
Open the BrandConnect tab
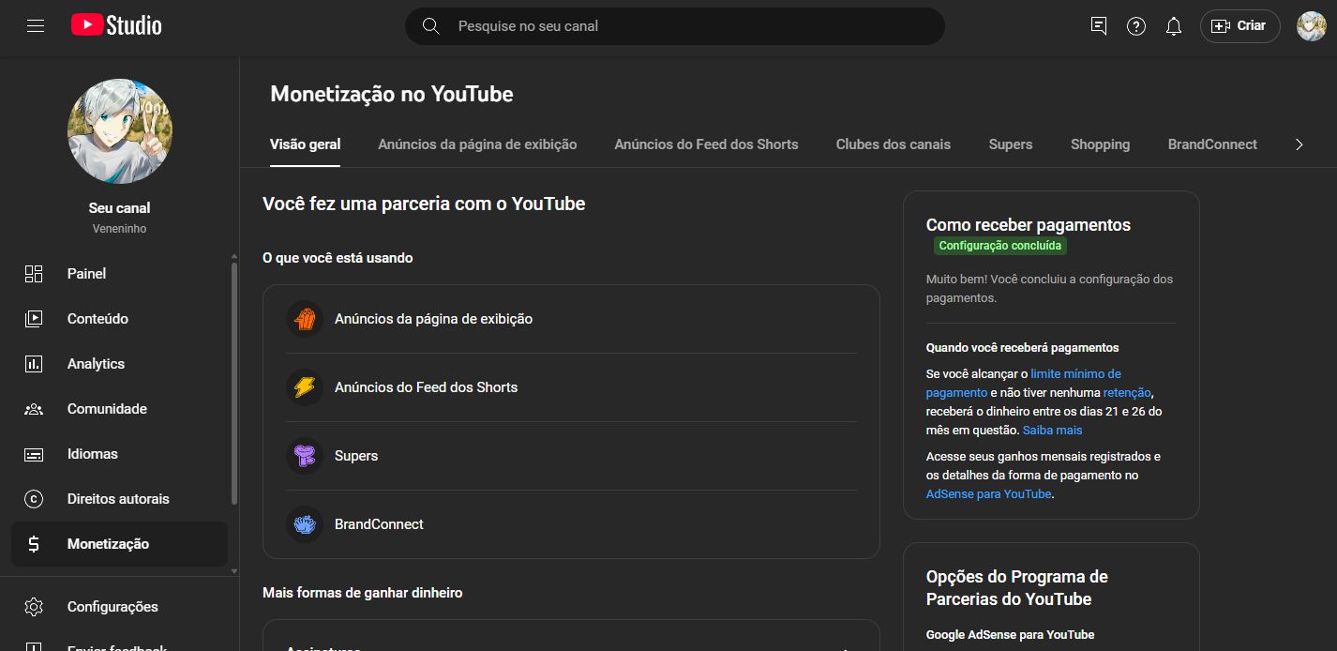tap(1212, 144)
